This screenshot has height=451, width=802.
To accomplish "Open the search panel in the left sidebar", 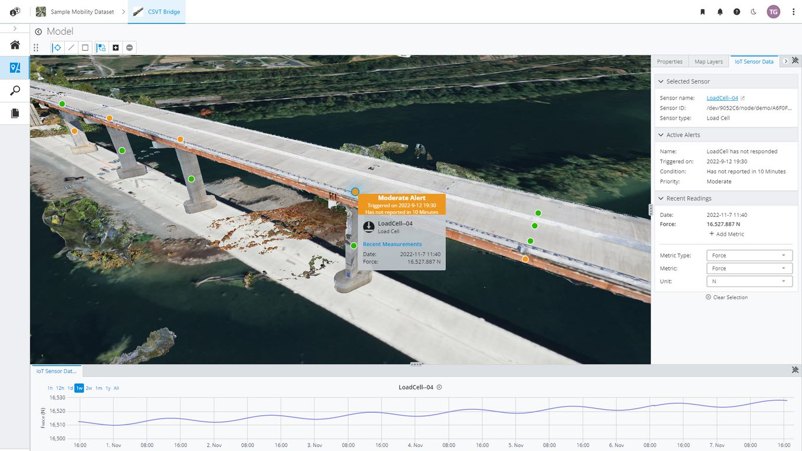I will tap(14, 90).
